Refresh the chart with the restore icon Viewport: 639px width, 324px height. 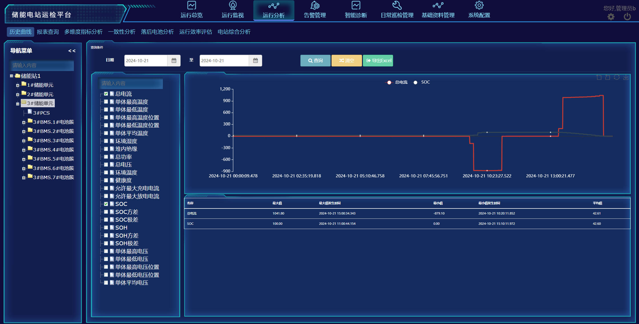[x=617, y=77]
